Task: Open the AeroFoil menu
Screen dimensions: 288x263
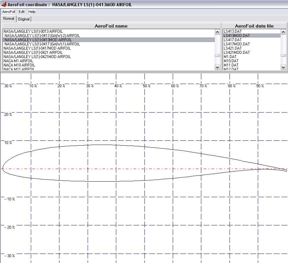Action: click(x=9, y=12)
